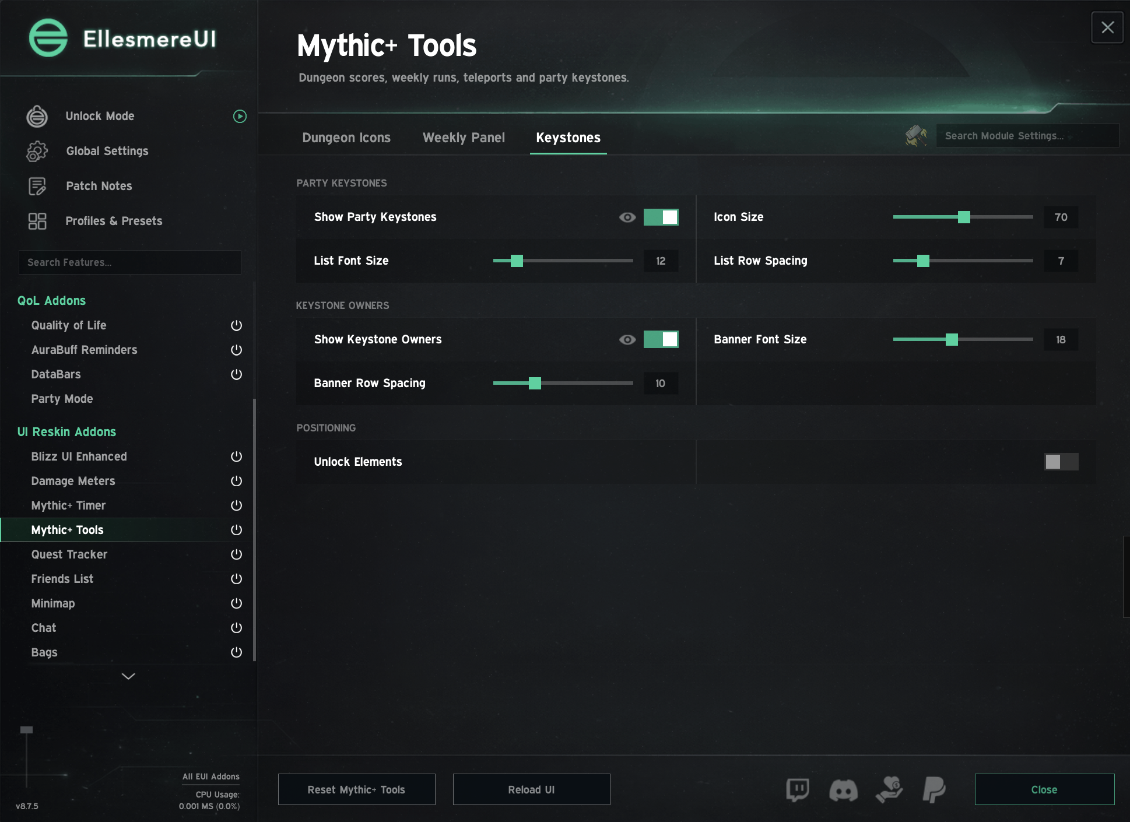Open the Twitch link icon
Screen dimensions: 1130x822
[x=797, y=790]
